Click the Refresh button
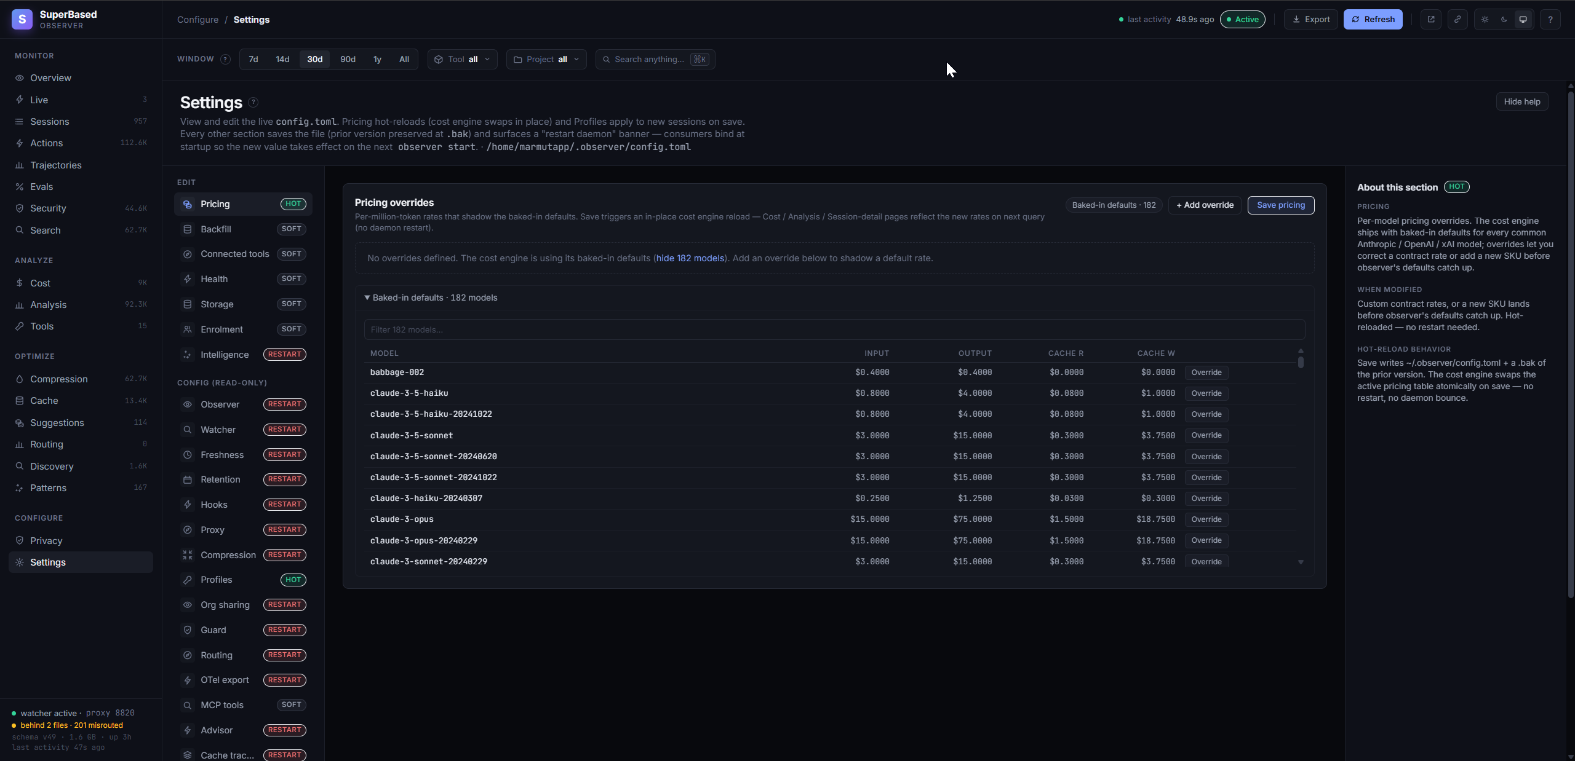This screenshot has width=1575, height=761. pos(1373,19)
